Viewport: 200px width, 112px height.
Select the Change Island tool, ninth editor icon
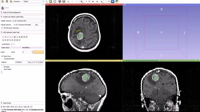[22, 37]
